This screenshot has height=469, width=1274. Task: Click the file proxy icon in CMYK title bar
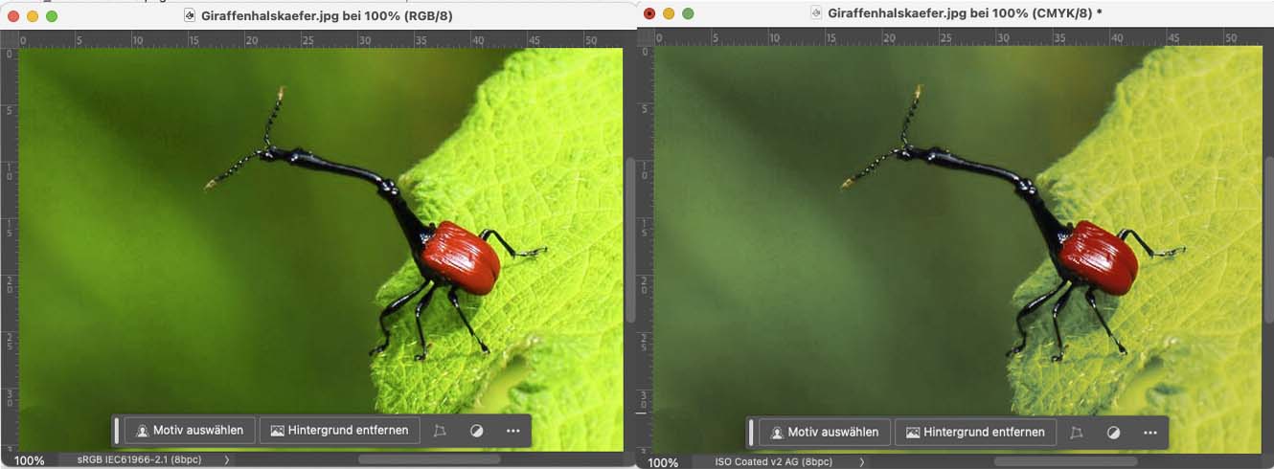click(816, 12)
